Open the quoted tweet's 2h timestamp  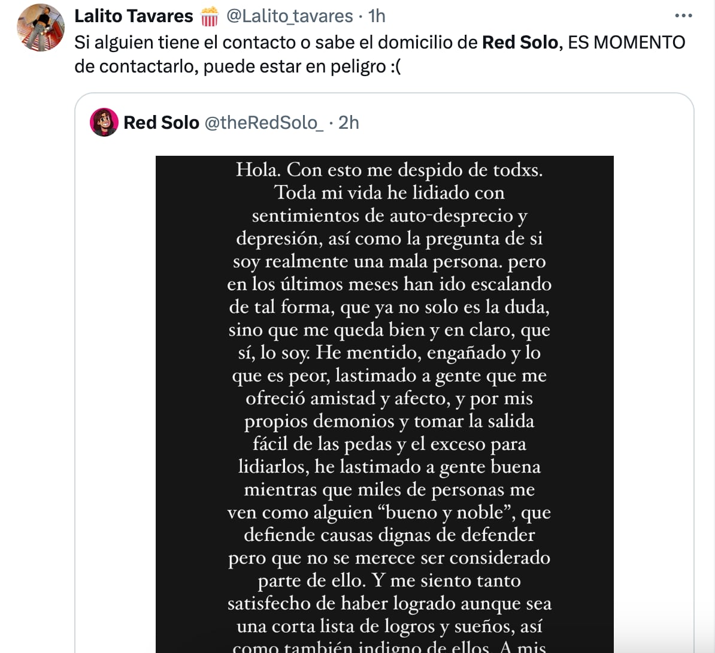coord(349,123)
